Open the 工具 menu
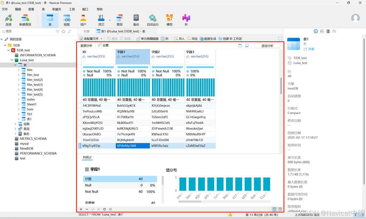 (72, 9)
